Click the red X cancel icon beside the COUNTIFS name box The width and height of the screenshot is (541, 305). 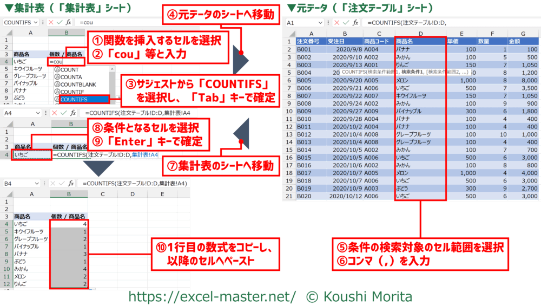[51, 22]
